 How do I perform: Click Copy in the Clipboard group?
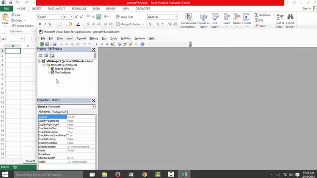(17, 20)
